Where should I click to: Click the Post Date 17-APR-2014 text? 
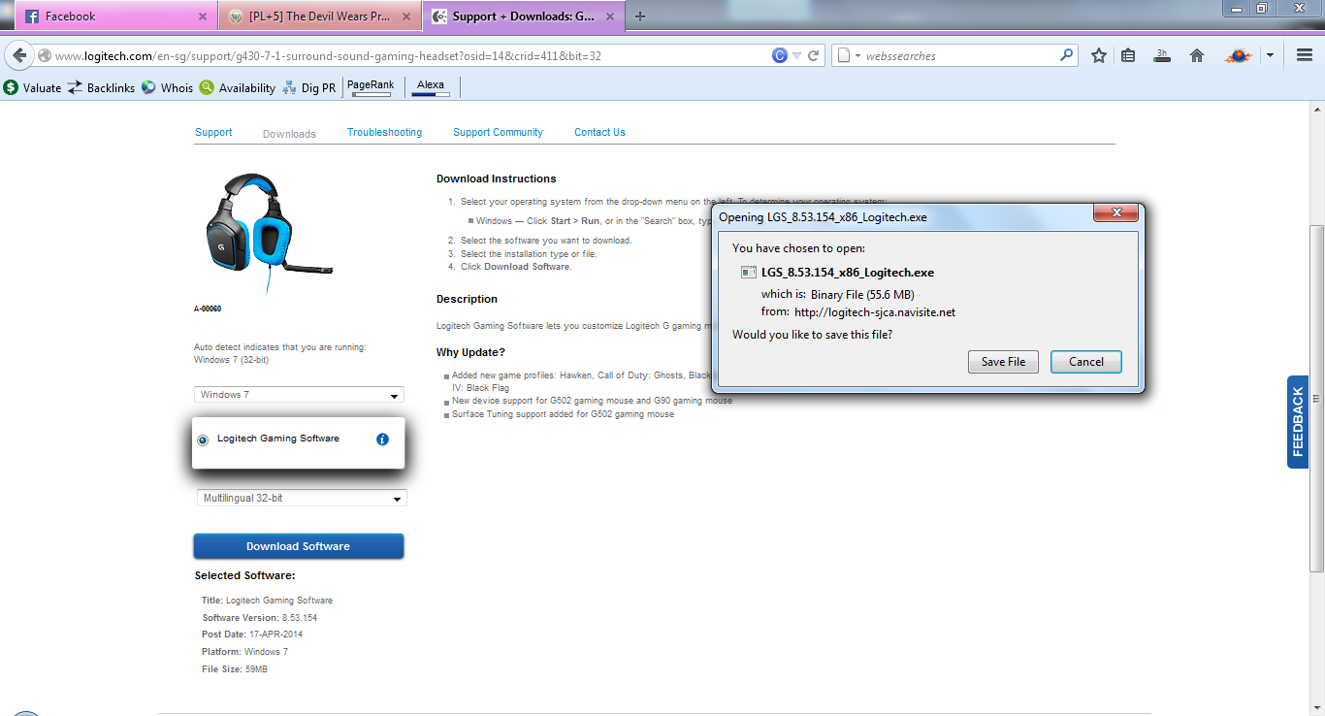coord(252,635)
